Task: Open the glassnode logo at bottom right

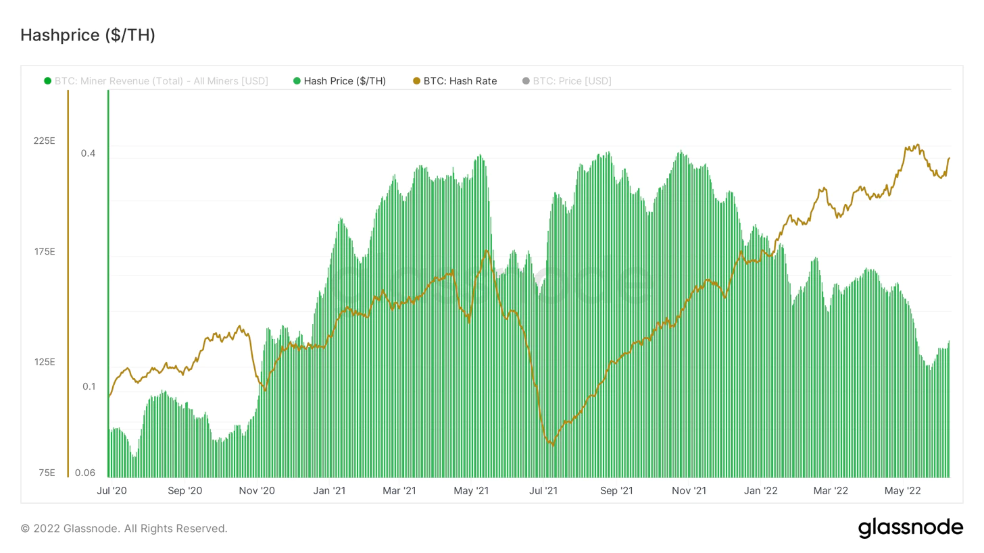Action: pos(910,528)
